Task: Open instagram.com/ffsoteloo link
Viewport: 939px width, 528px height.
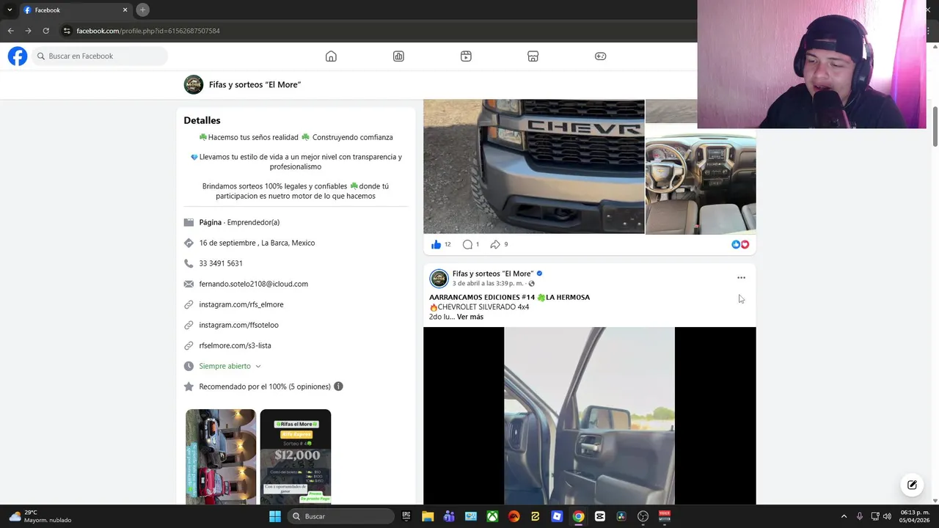Action: (238, 325)
